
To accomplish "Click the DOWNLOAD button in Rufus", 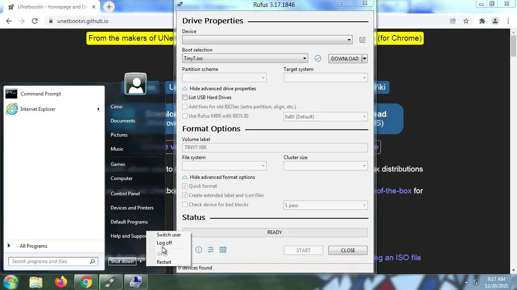I will click(x=345, y=58).
